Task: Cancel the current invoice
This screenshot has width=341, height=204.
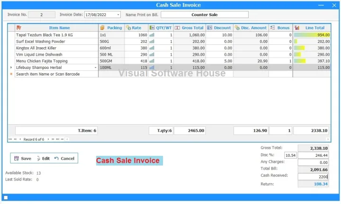Action: [x=64, y=158]
